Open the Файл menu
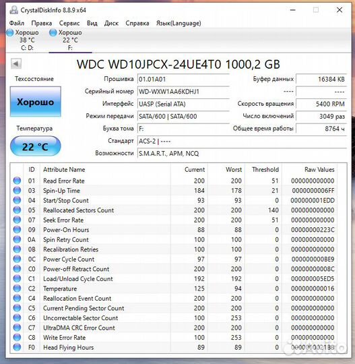Viewport: 355px width, 364px height. pyautogui.click(x=17, y=23)
